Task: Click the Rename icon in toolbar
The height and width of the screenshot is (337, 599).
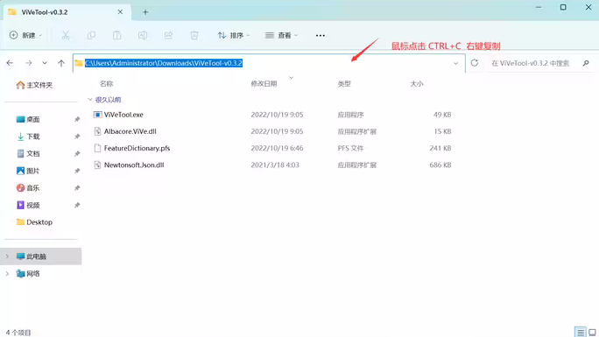Action: (x=143, y=35)
